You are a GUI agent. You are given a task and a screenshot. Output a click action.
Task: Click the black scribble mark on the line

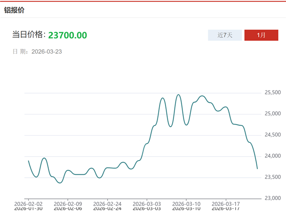[144, 148]
